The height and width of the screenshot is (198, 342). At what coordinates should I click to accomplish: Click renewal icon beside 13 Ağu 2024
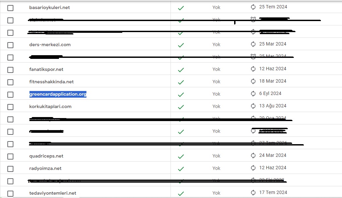coord(253,106)
